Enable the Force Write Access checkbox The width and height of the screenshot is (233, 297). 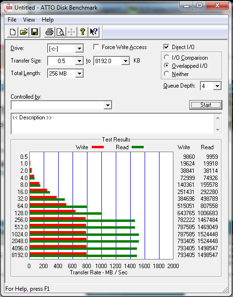(x=96, y=47)
